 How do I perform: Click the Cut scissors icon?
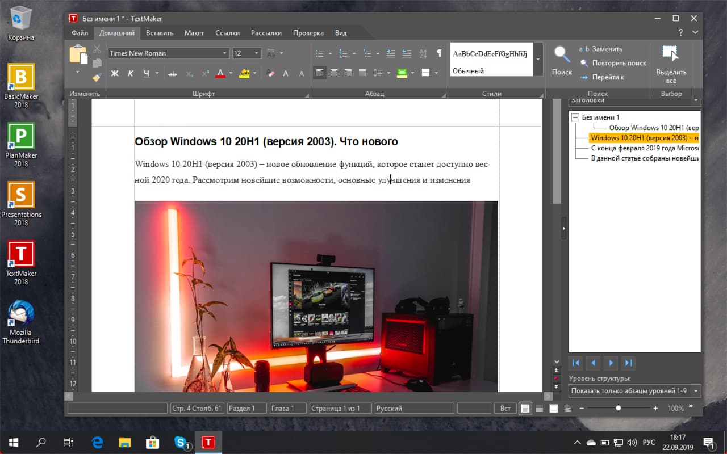97,49
